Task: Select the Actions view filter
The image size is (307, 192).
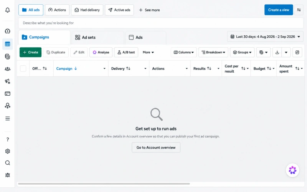Action: click(57, 10)
